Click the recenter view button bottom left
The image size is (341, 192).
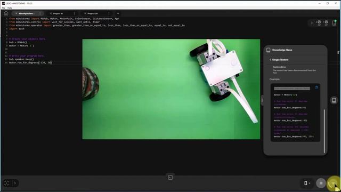(x=6, y=183)
